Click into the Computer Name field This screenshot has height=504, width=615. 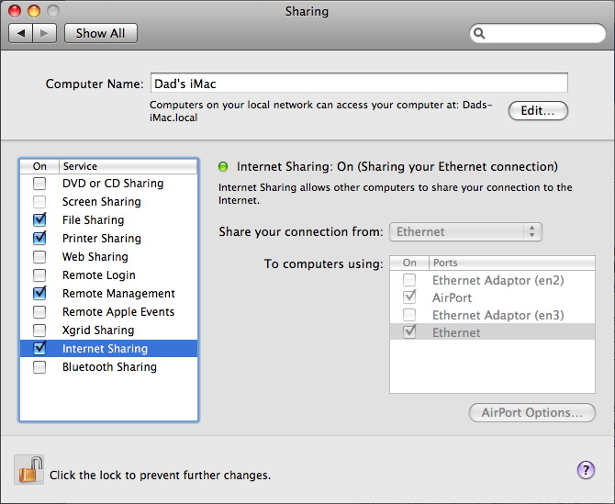[359, 84]
